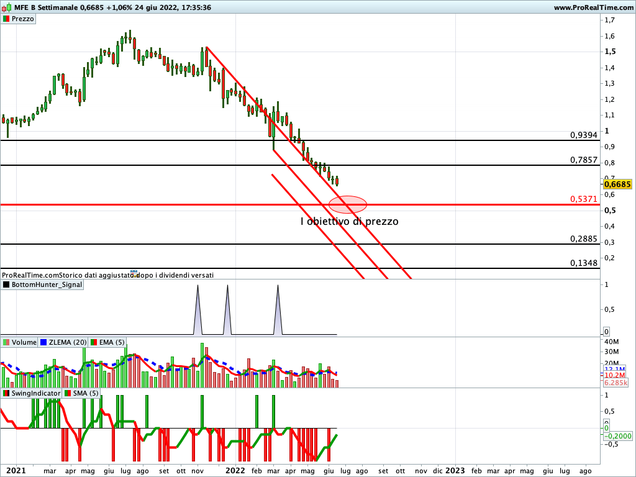Select the red ellipse price target marker
This screenshot has height=477, width=636.
348,204
